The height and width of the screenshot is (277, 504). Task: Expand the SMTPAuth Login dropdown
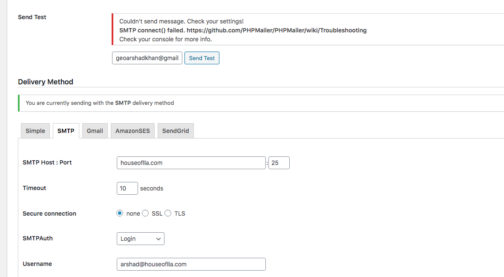click(x=140, y=239)
